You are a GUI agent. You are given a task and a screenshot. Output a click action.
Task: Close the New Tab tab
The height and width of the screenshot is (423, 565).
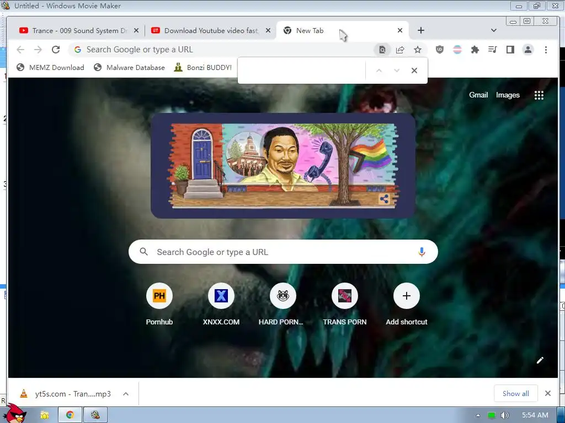400,31
